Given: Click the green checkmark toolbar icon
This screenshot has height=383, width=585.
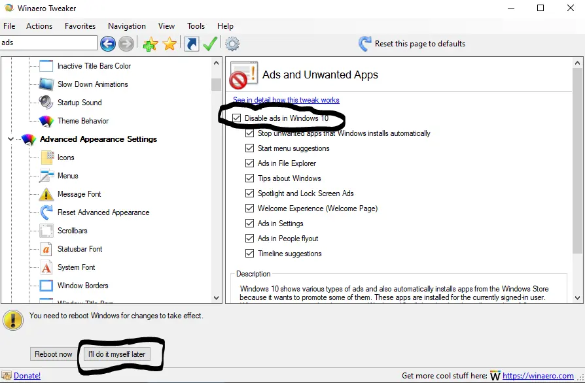Looking at the screenshot, I should (x=210, y=44).
